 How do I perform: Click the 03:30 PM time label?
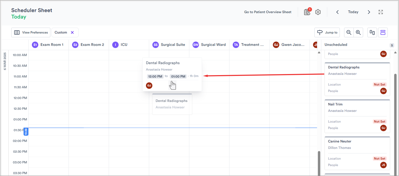(x=20, y=173)
